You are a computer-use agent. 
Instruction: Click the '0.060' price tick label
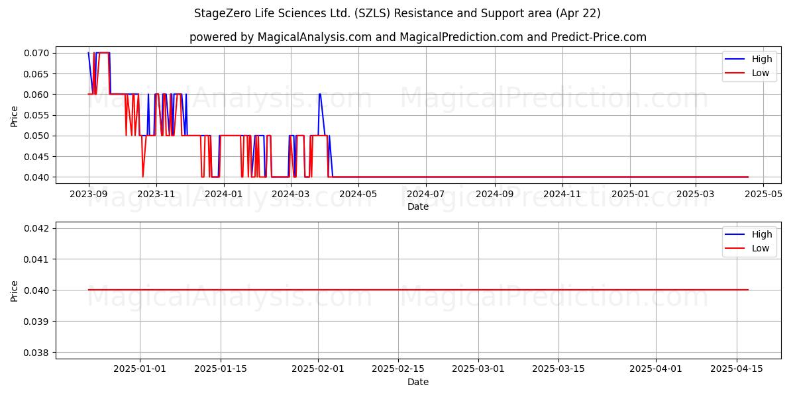pyautogui.click(x=37, y=95)
